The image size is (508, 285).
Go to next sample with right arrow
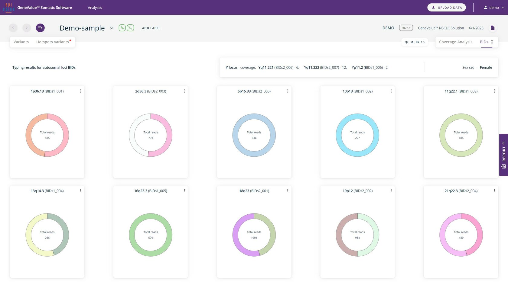[x=27, y=28]
